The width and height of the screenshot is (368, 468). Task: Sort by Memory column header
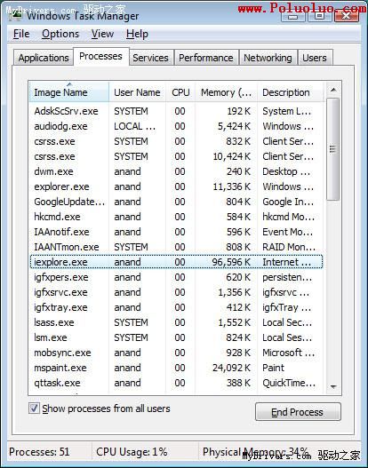point(226,92)
